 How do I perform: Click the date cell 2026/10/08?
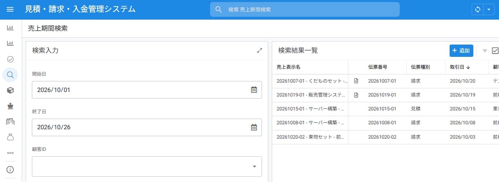click(x=462, y=123)
